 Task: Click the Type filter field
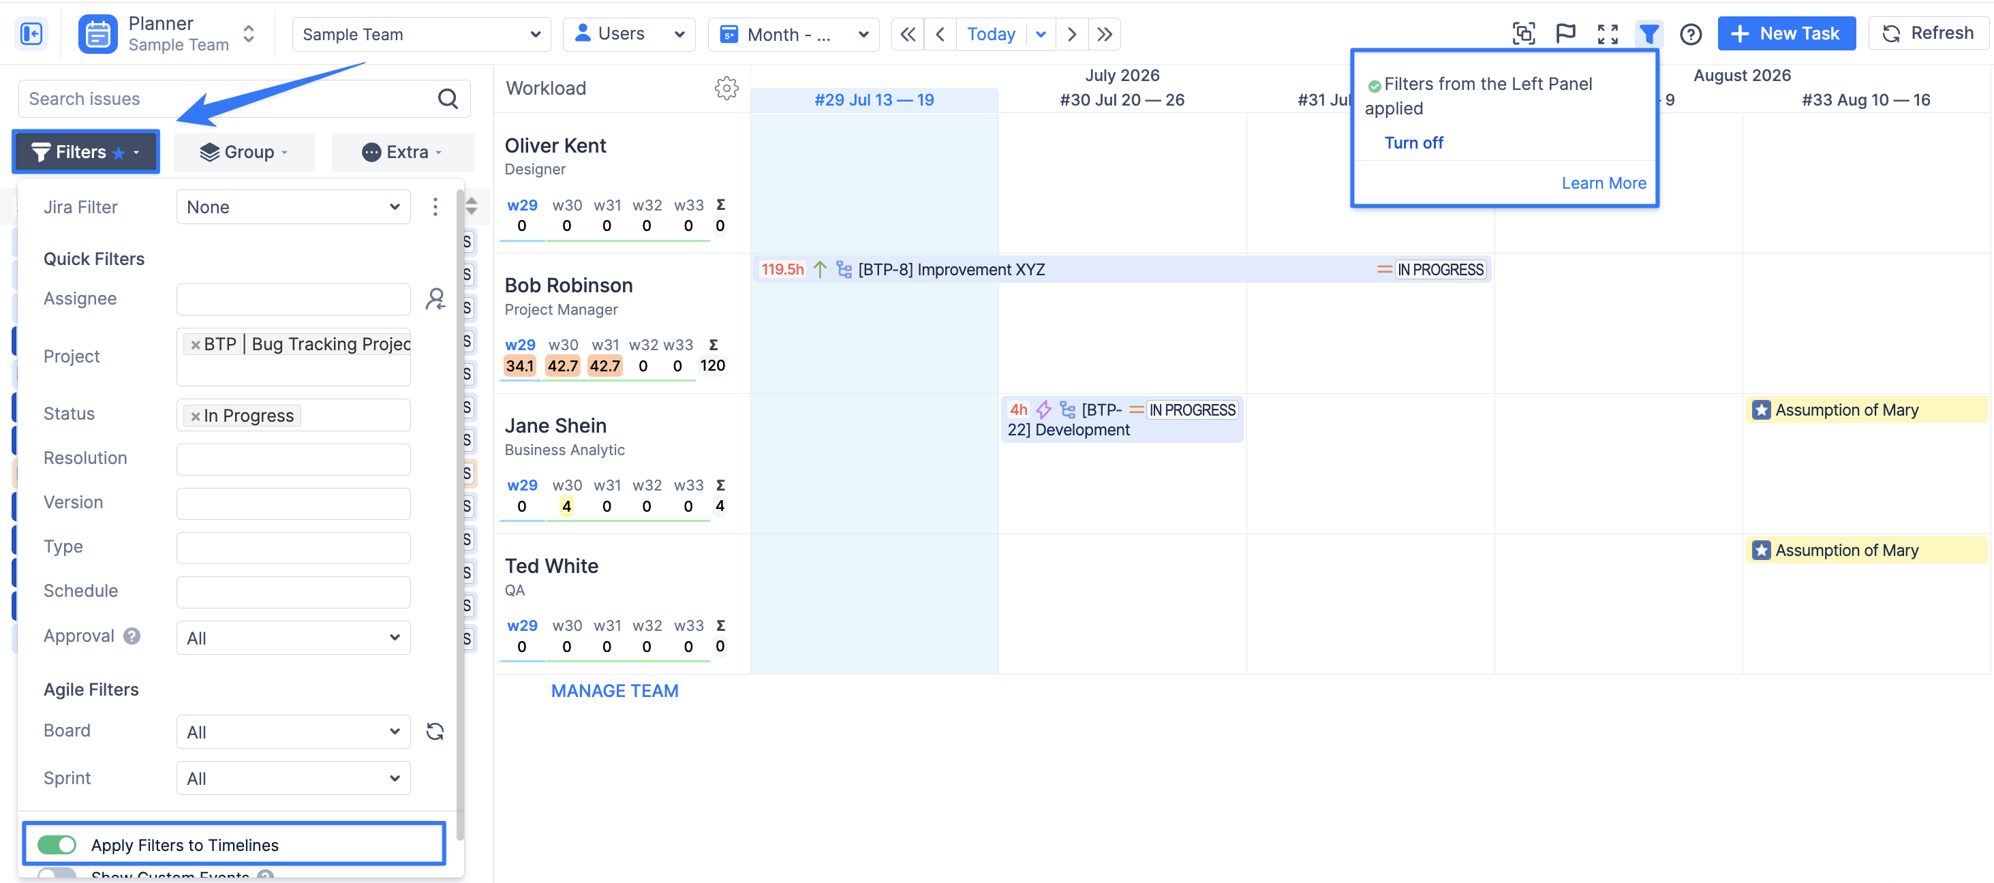tap(293, 547)
